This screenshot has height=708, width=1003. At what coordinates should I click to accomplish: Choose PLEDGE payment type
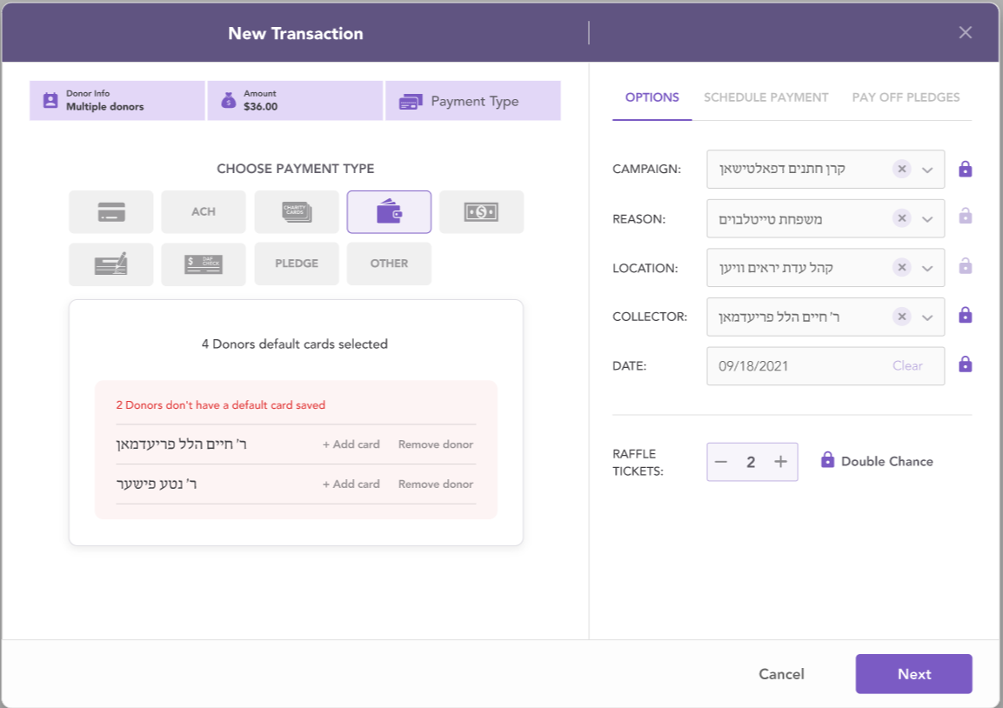[x=296, y=264]
